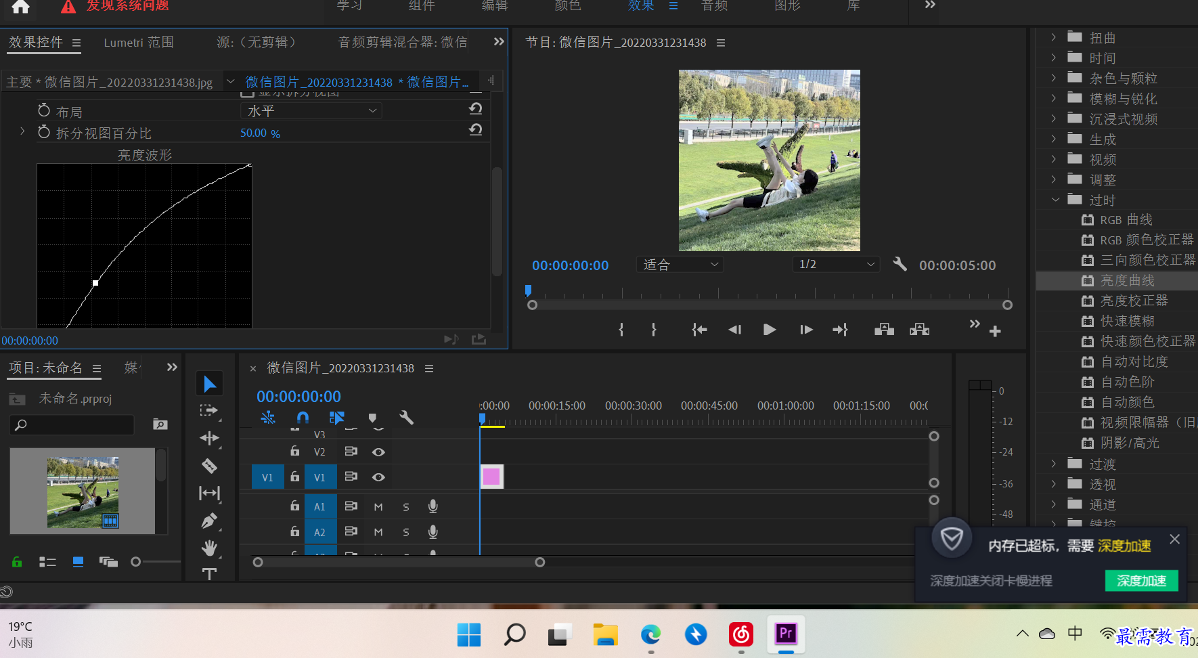Expand the 扭曲 effects folder
The image size is (1198, 658).
[x=1054, y=37]
